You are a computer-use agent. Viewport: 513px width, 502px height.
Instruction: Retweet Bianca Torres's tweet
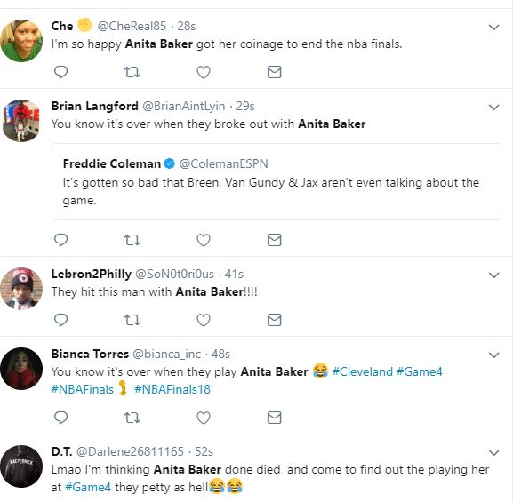pyautogui.click(x=132, y=418)
